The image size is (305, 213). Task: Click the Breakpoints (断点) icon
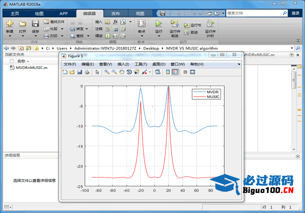pyautogui.click(x=142, y=23)
